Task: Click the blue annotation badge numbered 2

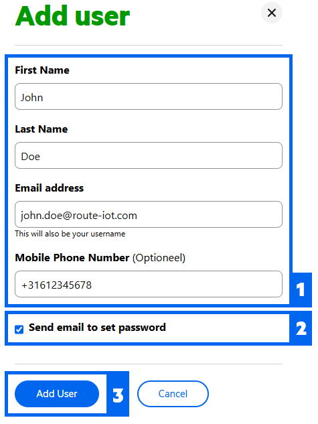Action: point(301,328)
